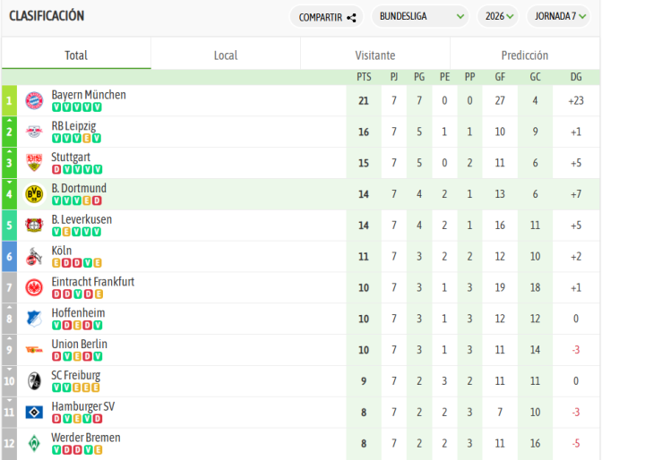Image resolution: width=645 pixels, height=460 pixels.
Task: Click the Eintracht Frankfurt eagle logo
Action: [x=34, y=287]
